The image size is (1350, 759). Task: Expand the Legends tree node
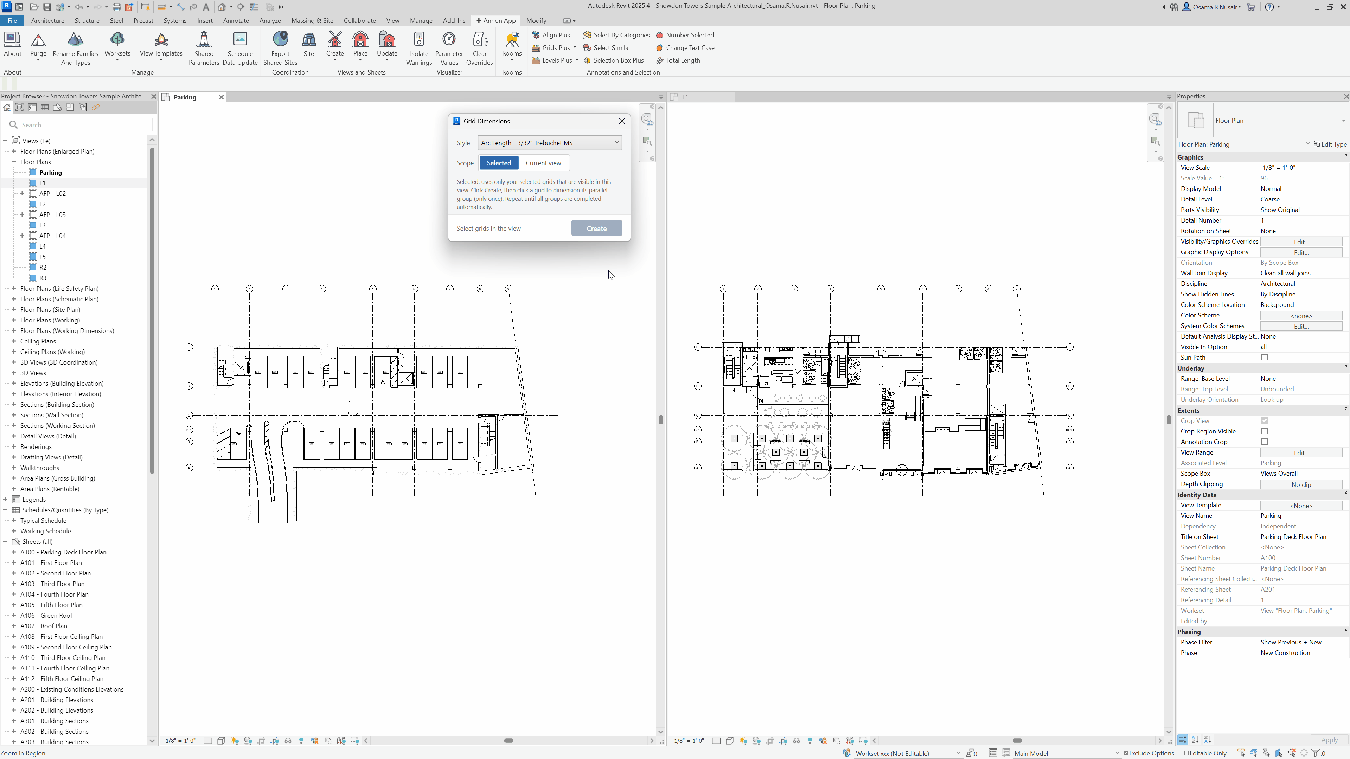tap(5, 500)
